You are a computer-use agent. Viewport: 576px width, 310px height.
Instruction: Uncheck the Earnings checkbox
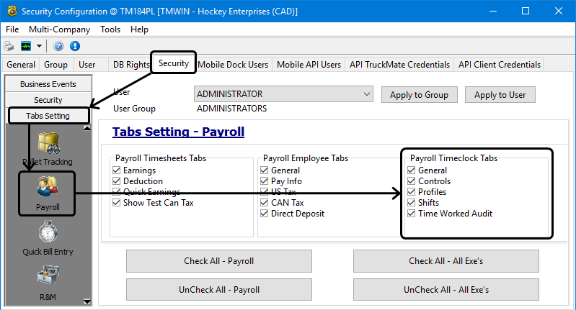pos(118,170)
